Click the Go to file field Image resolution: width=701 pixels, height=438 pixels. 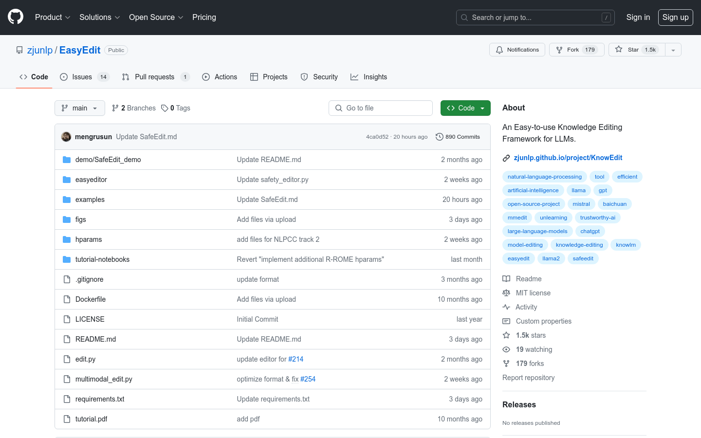(x=381, y=108)
